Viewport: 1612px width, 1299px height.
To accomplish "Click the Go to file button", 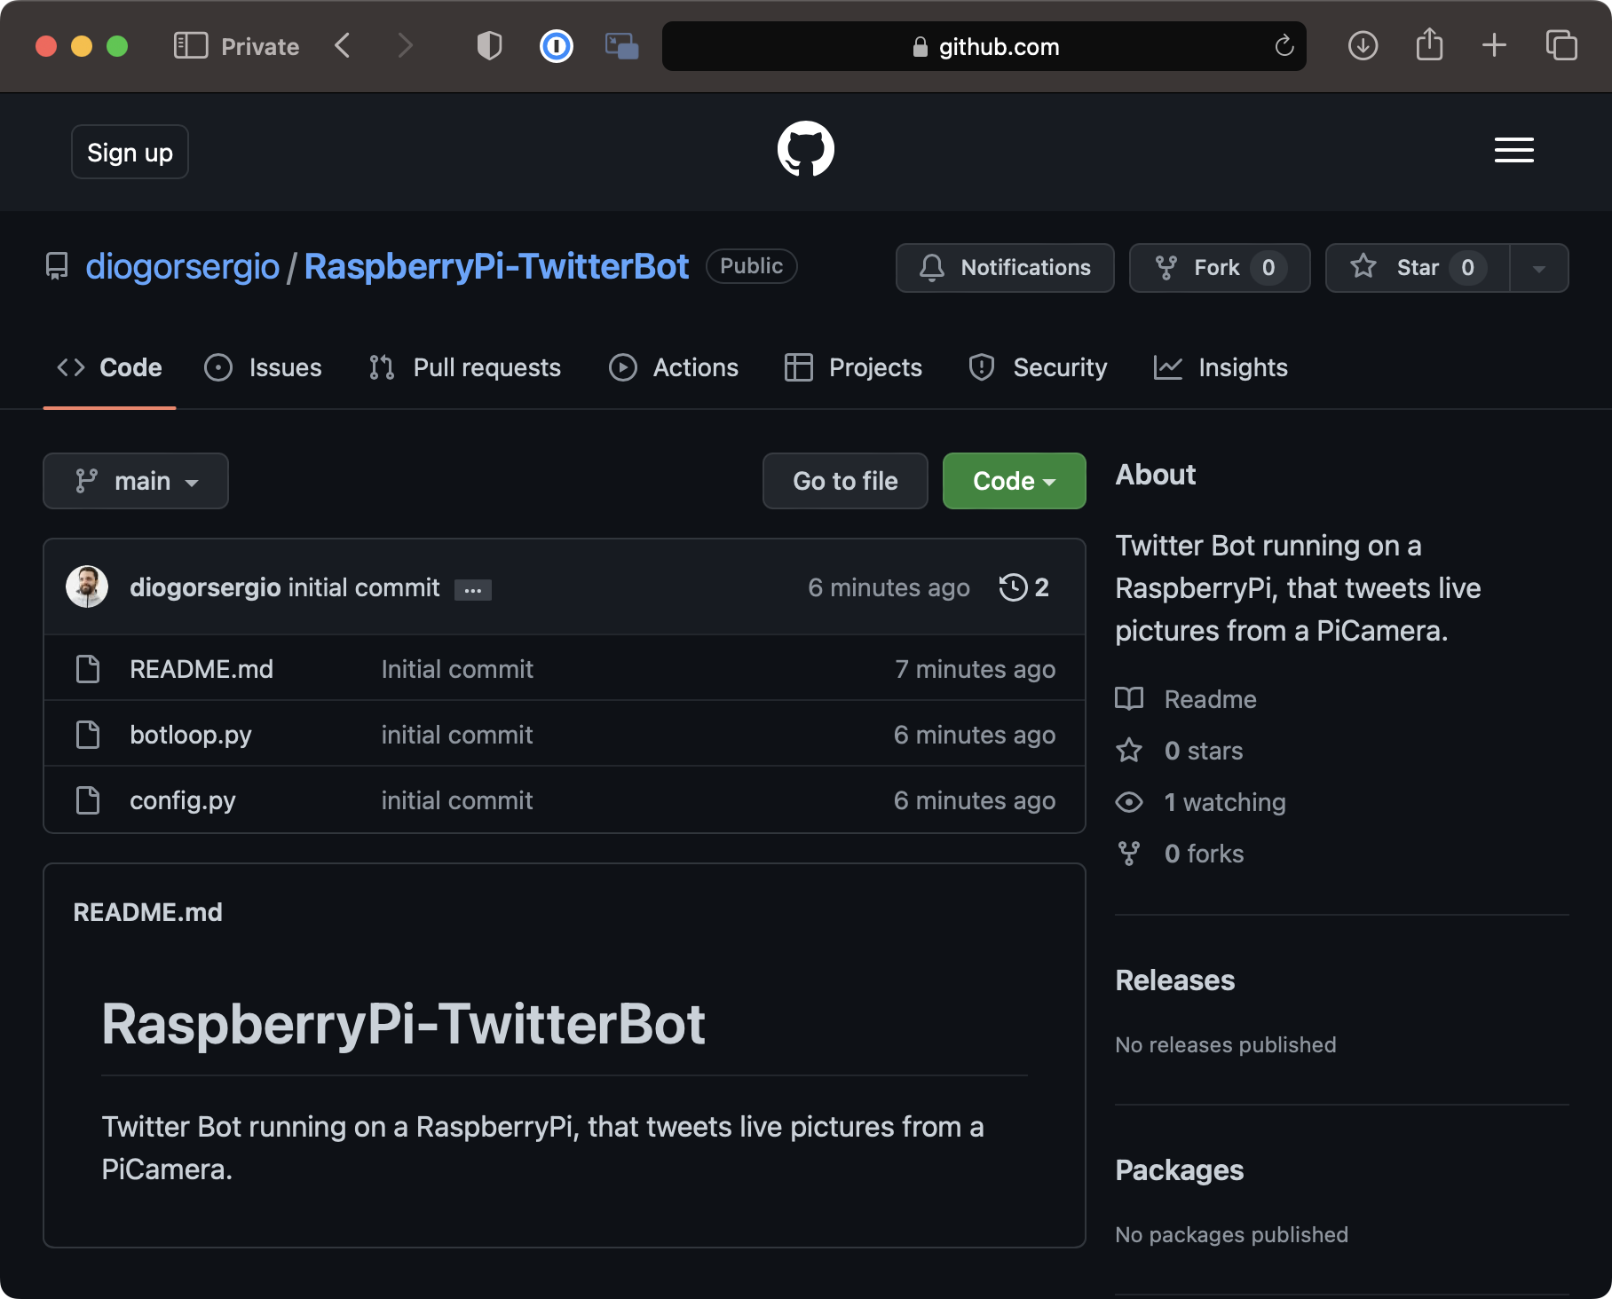I will point(845,481).
